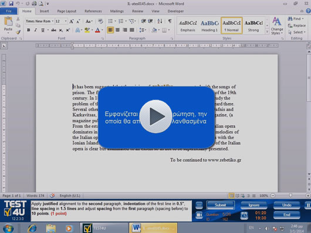Apply the Heading 1 style
Viewport: 311px width, 233px height.
click(x=209, y=26)
